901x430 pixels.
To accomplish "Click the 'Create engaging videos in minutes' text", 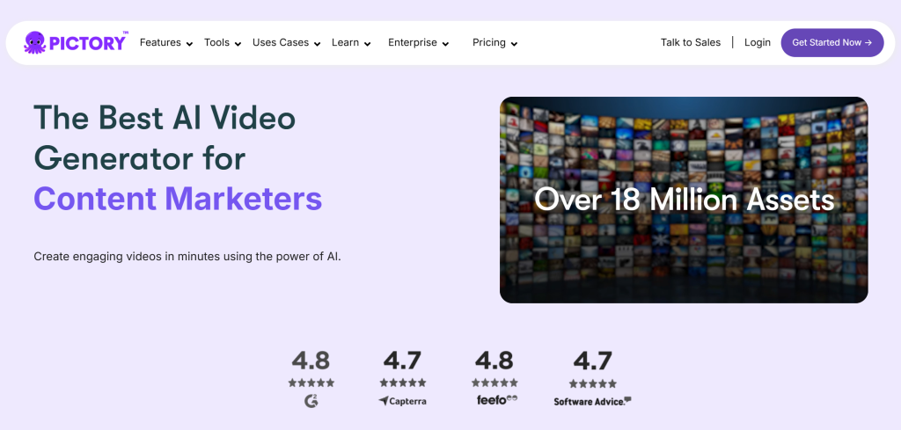I will [x=187, y=257].
